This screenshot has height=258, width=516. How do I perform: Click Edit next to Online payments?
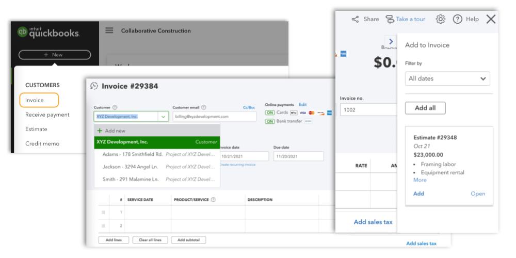302,104
